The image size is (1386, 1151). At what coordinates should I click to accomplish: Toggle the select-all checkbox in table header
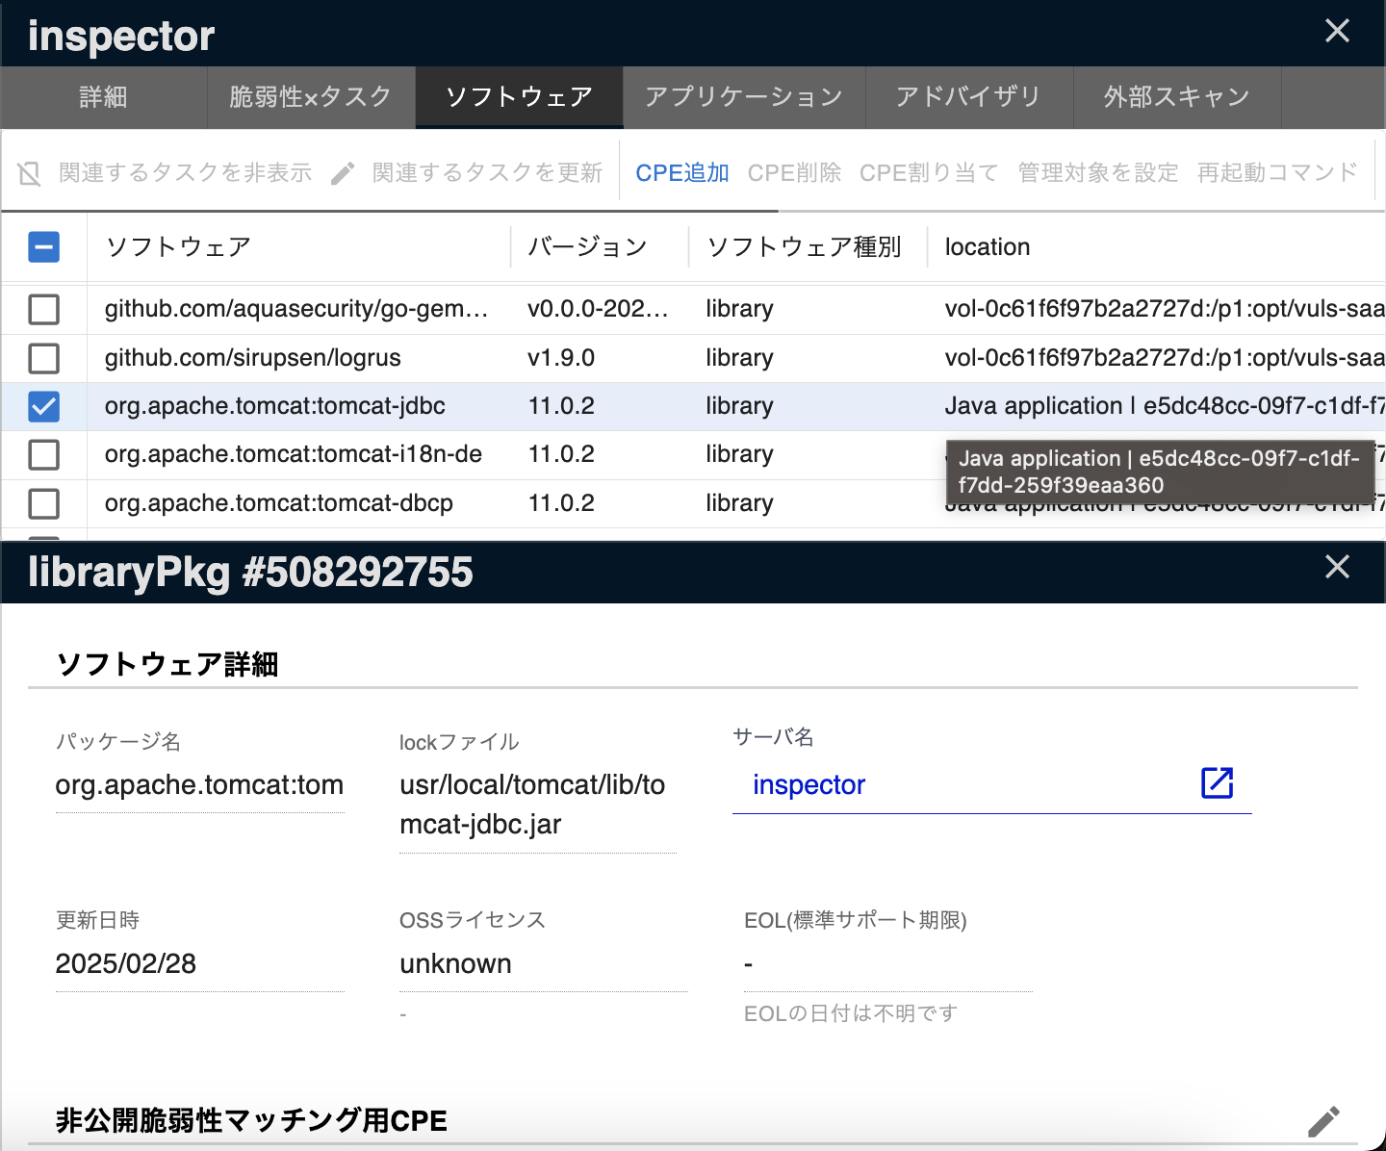click(44, 247)
